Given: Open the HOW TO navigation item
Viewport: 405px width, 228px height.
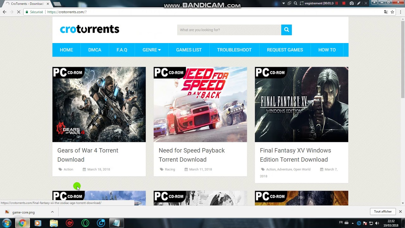Looking at the screenshot, I should 327,50.
